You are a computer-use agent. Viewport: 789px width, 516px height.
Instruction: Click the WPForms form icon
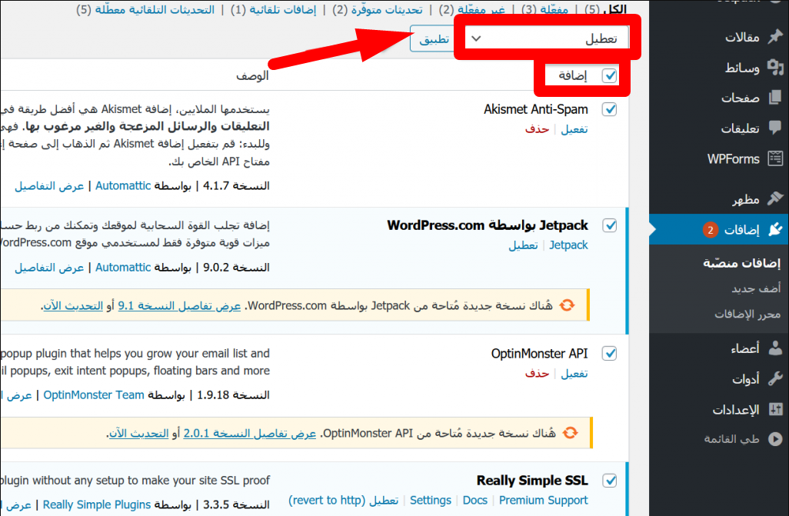[775, 158]
